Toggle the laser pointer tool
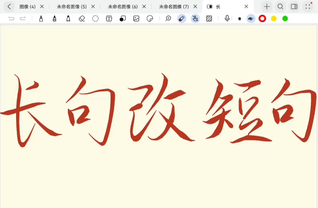The height and width of the screenshot is (208, 318). (182, 19)
